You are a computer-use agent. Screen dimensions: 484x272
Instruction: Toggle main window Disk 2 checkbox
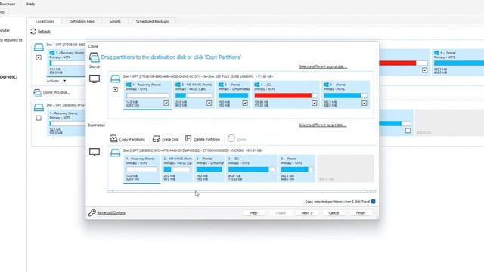point(39,118)
